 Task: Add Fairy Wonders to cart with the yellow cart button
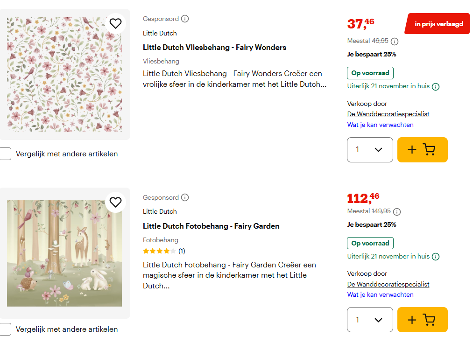click(422, 150)
